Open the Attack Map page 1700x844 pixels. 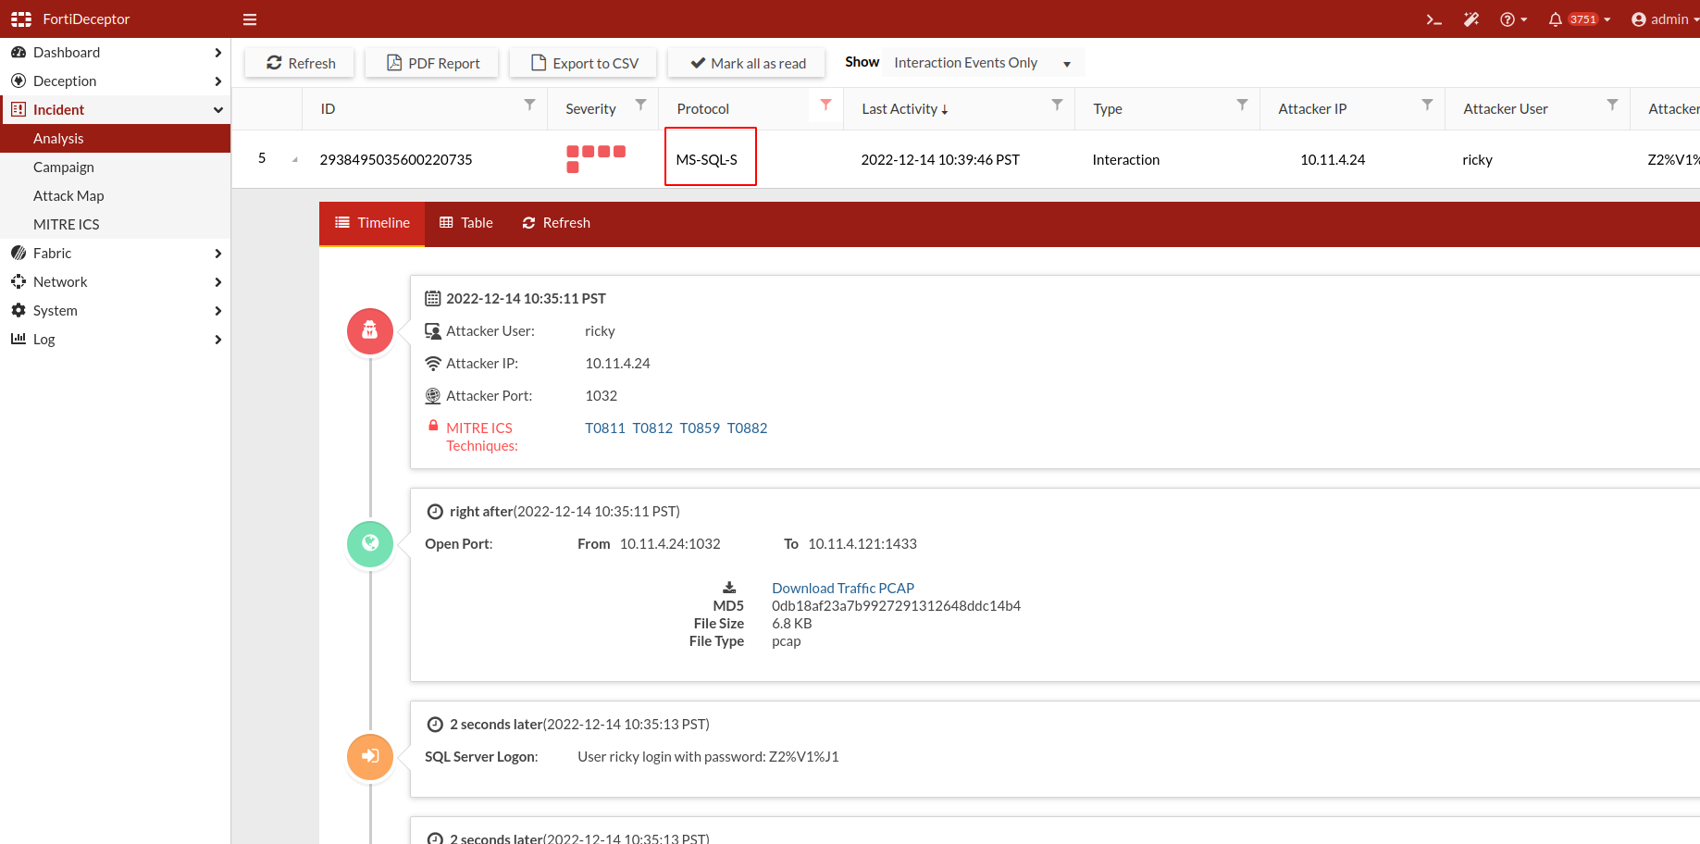[68, 195]
